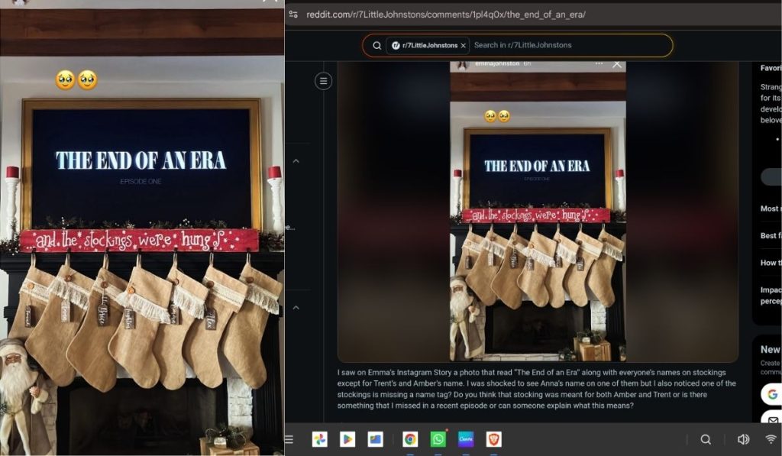782x456 pixels.
Task: Mute sound via taskbar volume icon
Action: (x=742, y=439)
